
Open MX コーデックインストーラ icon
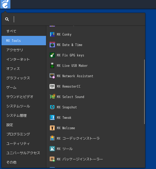pos(52,138)
